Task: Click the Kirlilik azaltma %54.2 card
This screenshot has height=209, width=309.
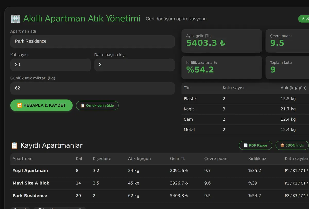Action: click(222, 68)
